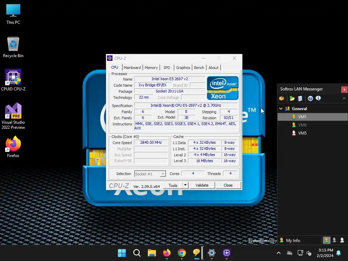The image size is (348, 261).
Task: Click the Specification field in CPU-Z
Action: 186,105
